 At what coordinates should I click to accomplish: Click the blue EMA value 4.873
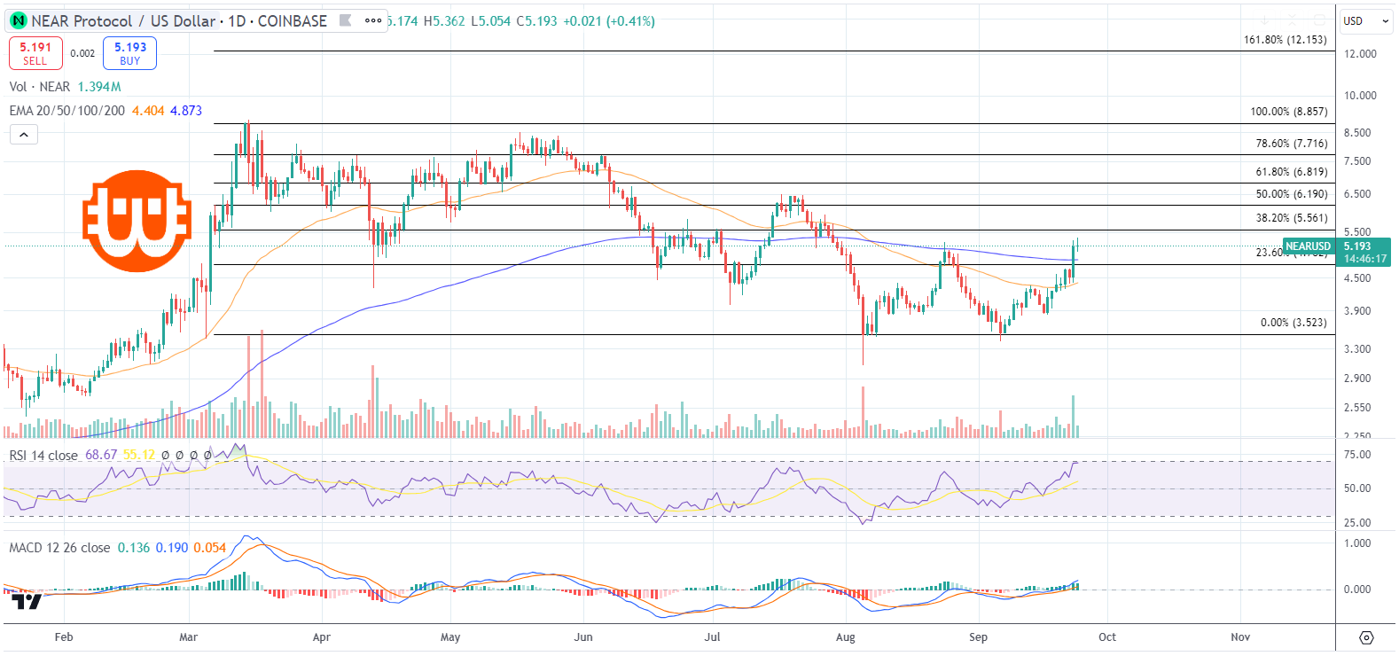[186, 111]
